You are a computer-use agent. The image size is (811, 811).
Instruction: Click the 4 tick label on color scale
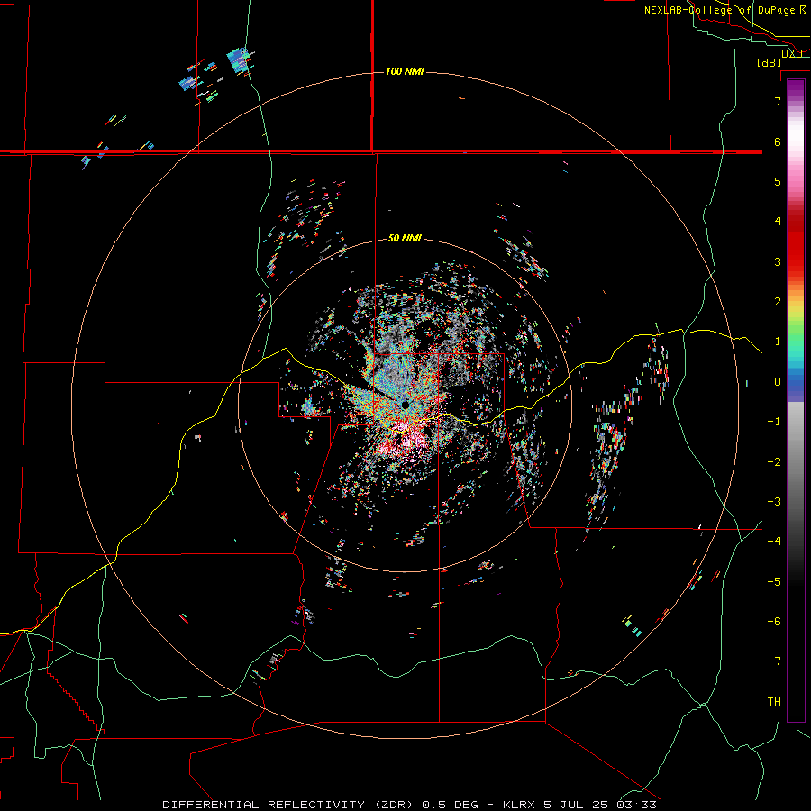[x=778, y=222]
